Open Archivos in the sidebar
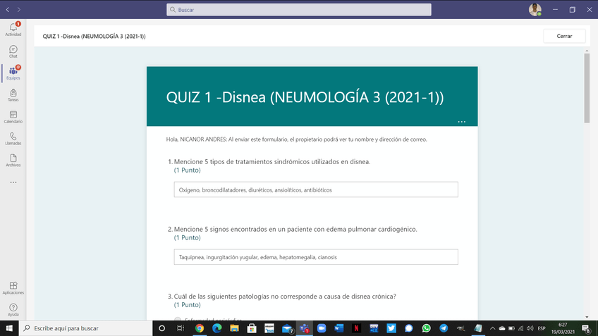 tap(13, 161)
